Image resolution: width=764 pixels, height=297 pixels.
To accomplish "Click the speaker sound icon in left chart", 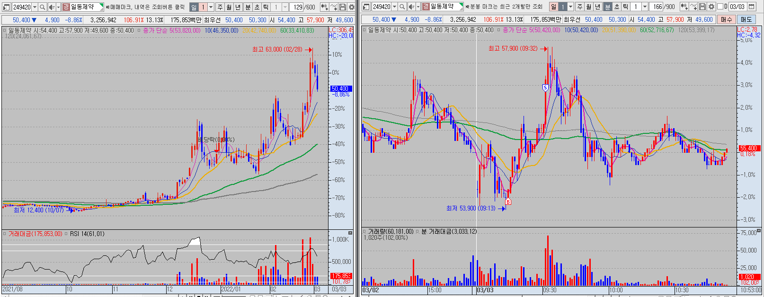I will click(52, 7).
